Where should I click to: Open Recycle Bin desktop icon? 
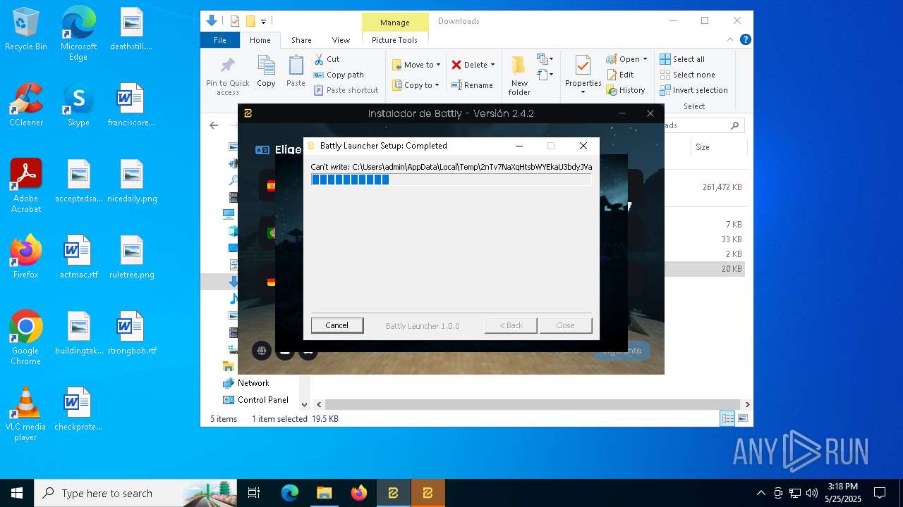click(26, 30)
